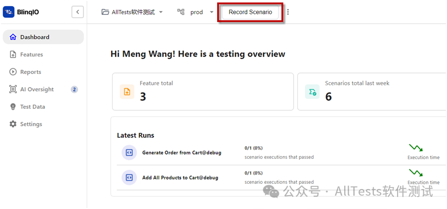This screenshot has height=209, width=447.
Task: Click the Test Data lightbulb icon
Action: point(13,107)
